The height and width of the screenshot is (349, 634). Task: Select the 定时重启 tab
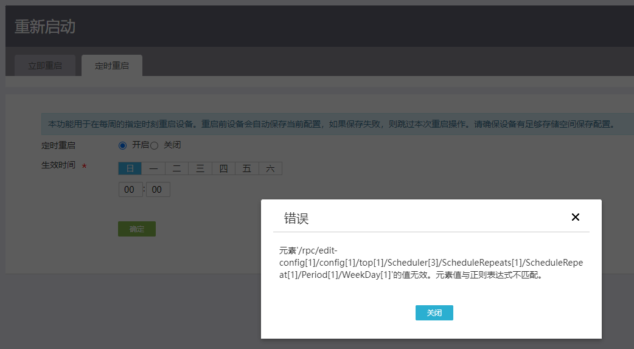click(x=112, y=66)
